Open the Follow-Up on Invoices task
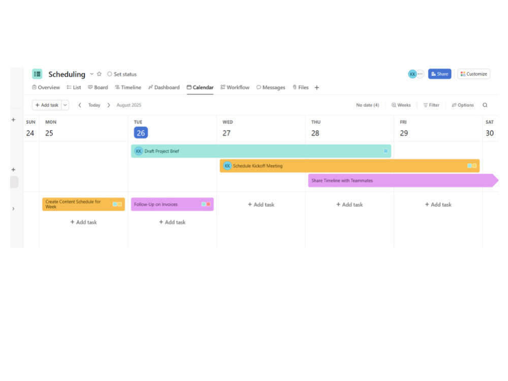Viewport: 508px width, 381px height. 172,204
